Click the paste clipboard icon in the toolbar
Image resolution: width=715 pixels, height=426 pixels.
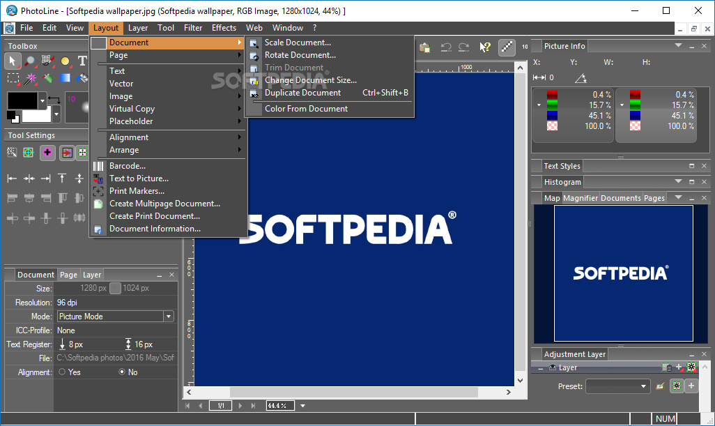coord(424,47)
